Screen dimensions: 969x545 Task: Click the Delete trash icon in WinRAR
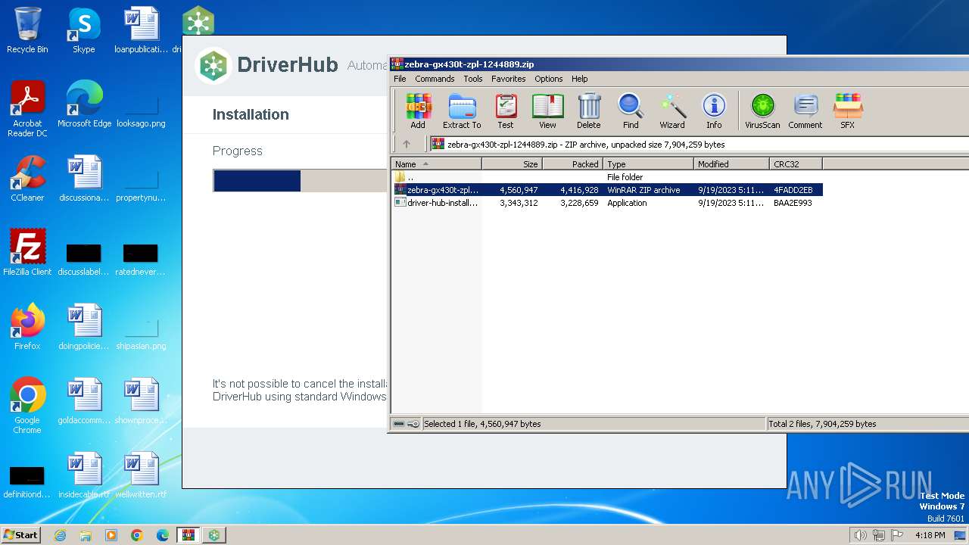[589, 111]
